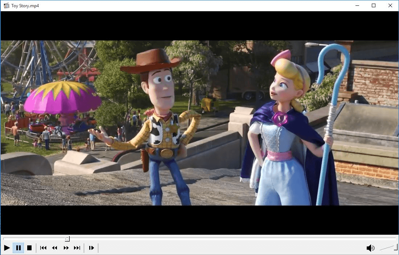This screenshot has height=255, width=399.
Task: Pause the video playback
Action: point(18,248)
